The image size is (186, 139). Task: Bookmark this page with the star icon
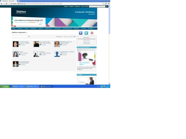(x=103, y=4)
